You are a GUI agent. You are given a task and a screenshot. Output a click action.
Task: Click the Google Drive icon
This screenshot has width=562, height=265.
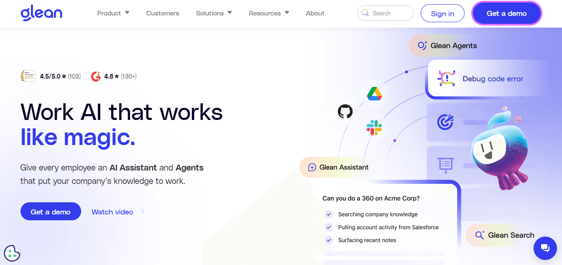coord(374,93)
